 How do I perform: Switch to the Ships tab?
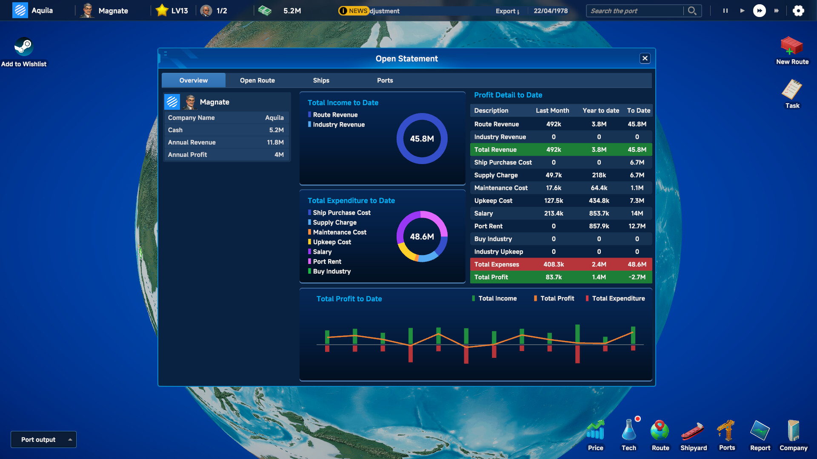321,80
